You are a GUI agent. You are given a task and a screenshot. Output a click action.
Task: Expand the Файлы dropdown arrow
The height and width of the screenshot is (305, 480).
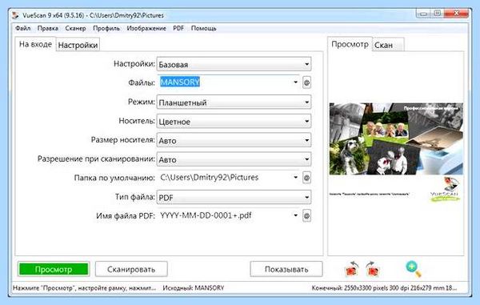coord(295,82)
